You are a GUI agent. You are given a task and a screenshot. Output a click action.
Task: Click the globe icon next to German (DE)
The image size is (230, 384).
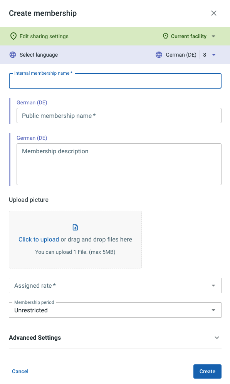tap(159, 55)
